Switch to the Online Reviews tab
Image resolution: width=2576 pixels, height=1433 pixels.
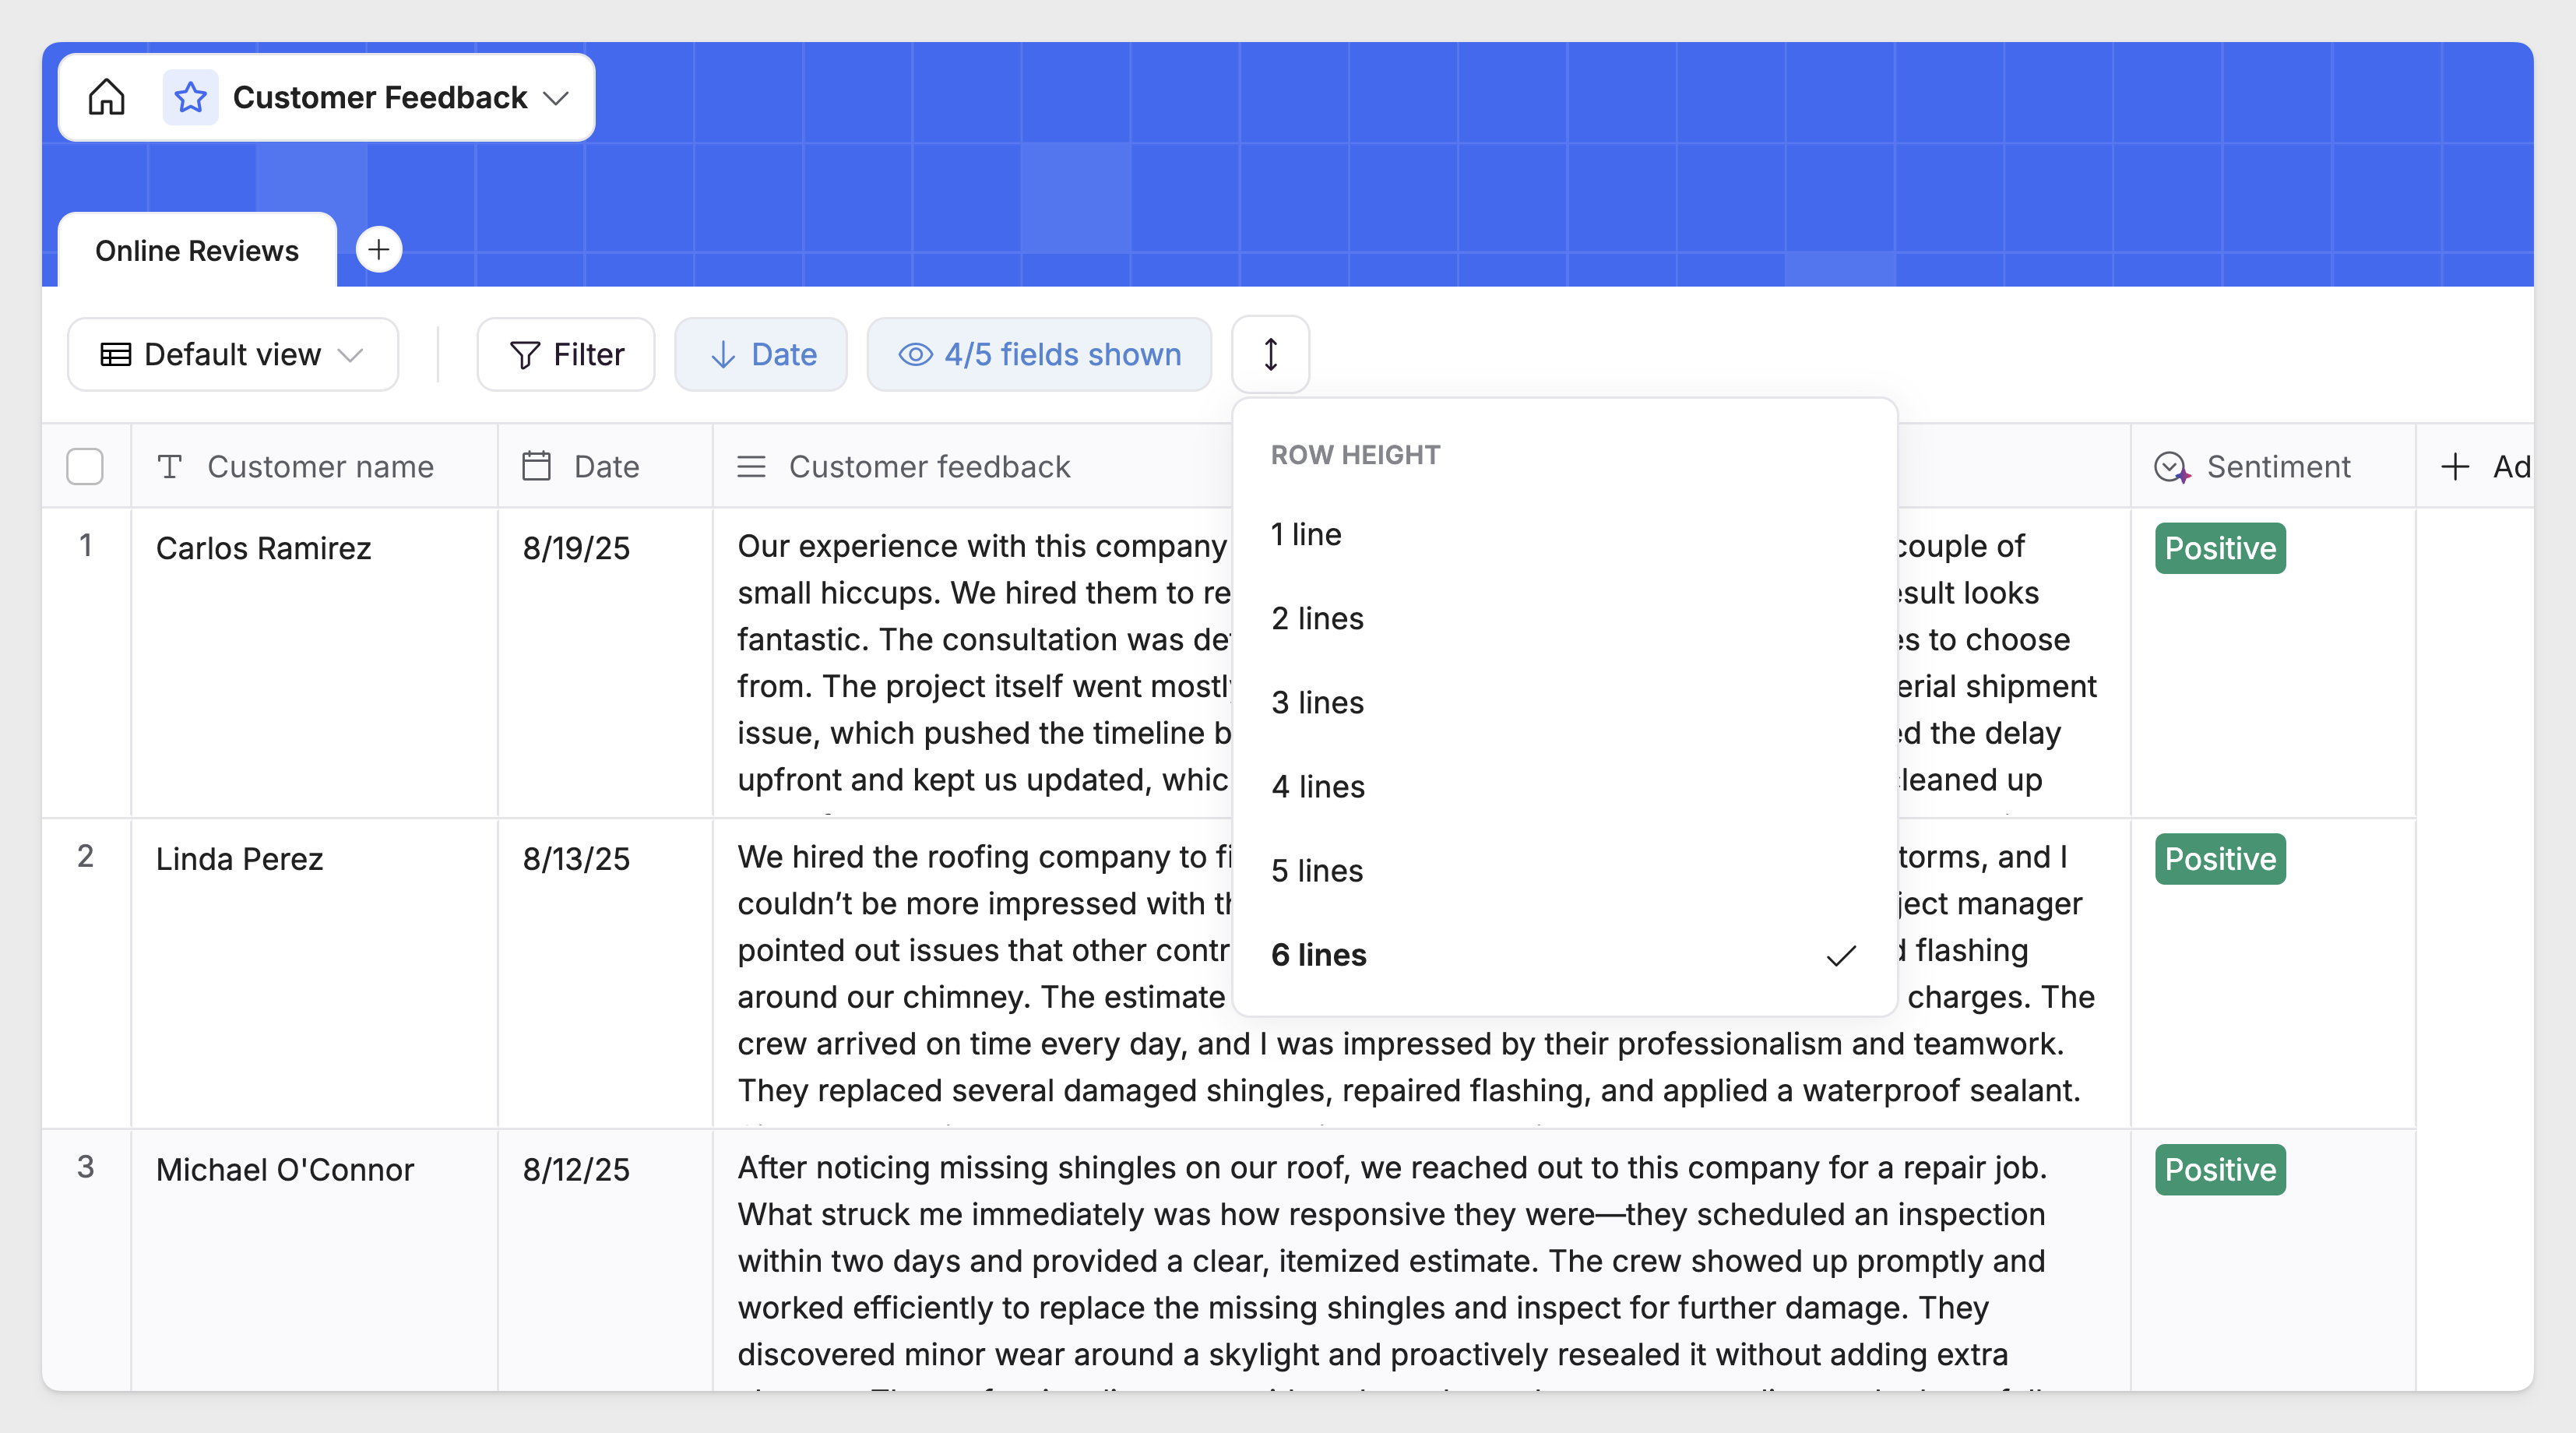pos(197,250)
